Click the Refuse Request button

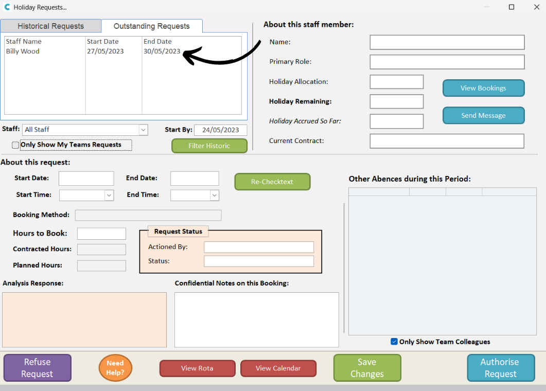[38, 368]
